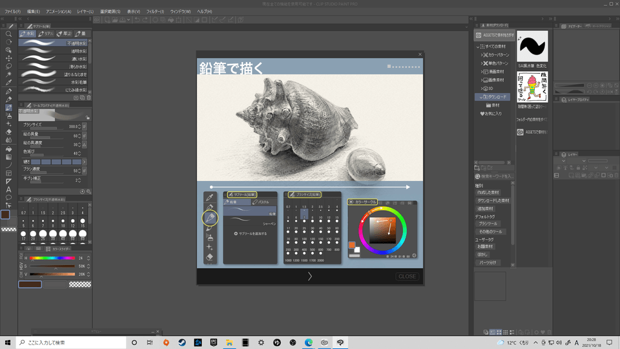Select the Move layer tool
This screenshot has width=620, height=349.
(8, 58)
